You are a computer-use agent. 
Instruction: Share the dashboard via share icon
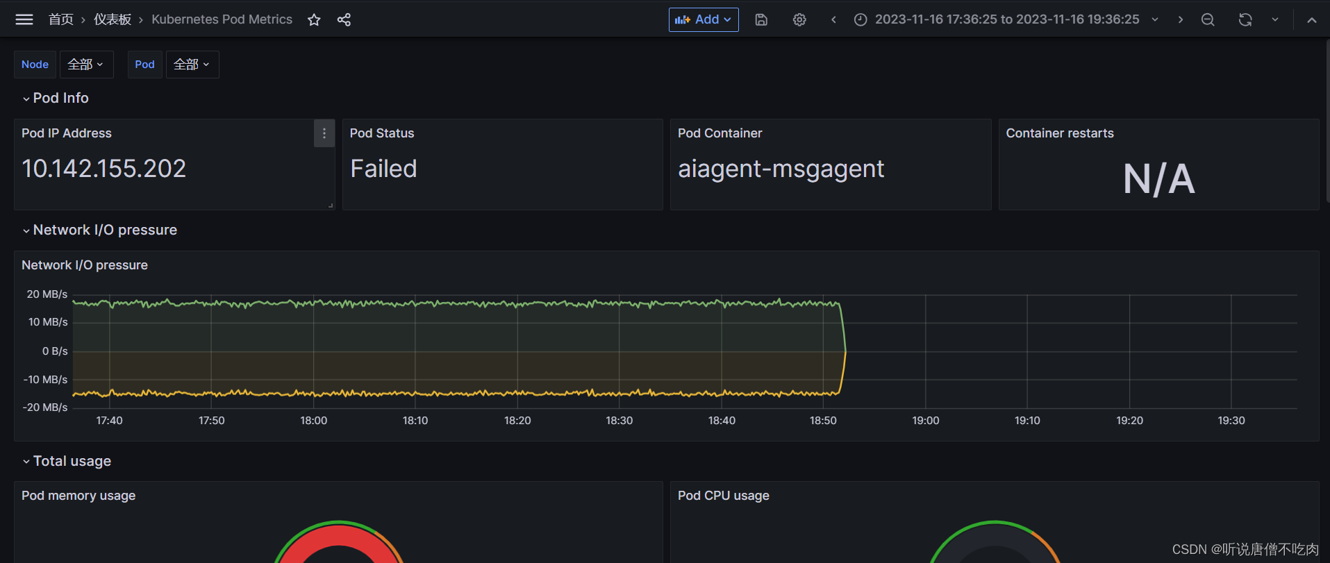344,19
